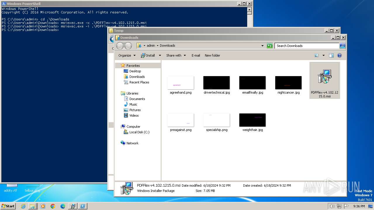Launch Google Chrome from taskbar

click(53, 206)
